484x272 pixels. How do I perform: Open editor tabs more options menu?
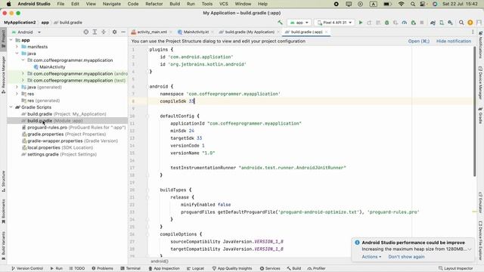[473, 32]
